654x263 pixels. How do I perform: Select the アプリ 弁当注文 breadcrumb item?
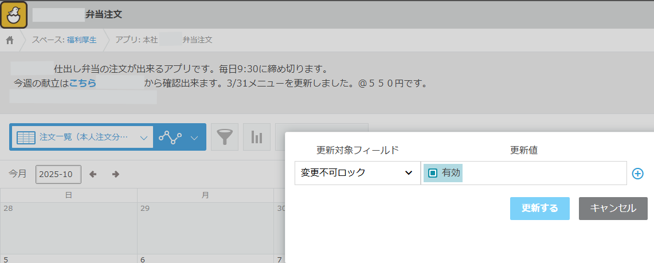pos(163,40)
